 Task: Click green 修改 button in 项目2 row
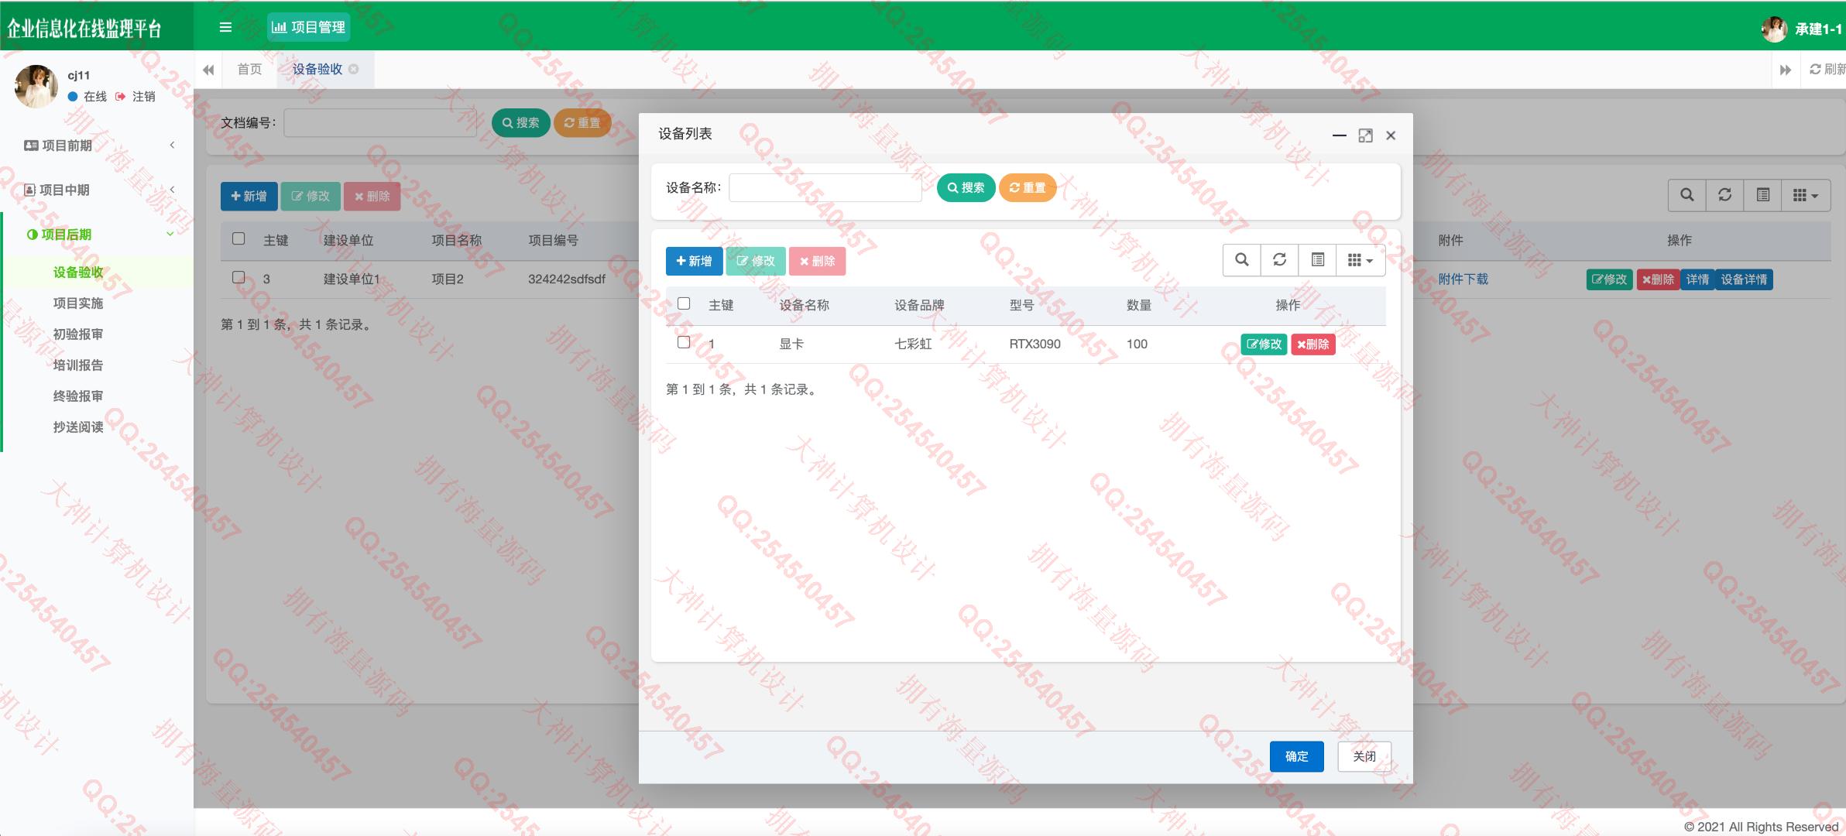click(1609, 279)
